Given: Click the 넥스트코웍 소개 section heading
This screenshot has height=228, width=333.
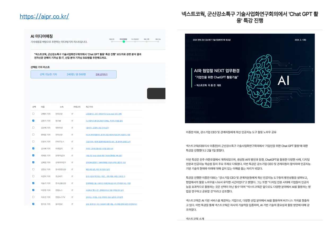Looking at the screenshot, I should [x=195, y=218].
